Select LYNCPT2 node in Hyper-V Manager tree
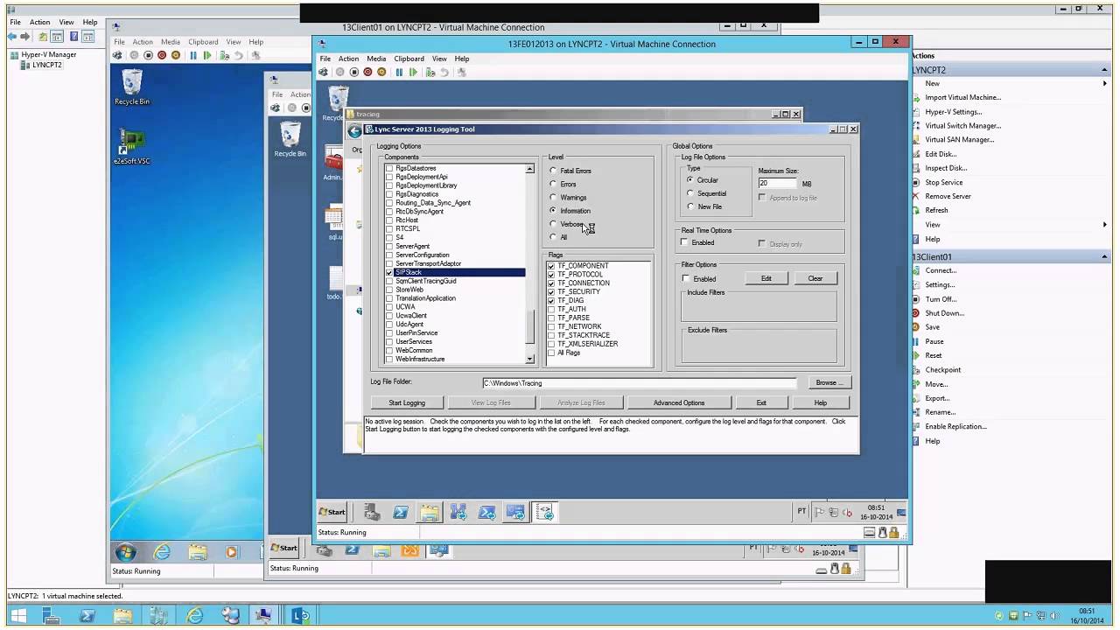 (46, 65)
